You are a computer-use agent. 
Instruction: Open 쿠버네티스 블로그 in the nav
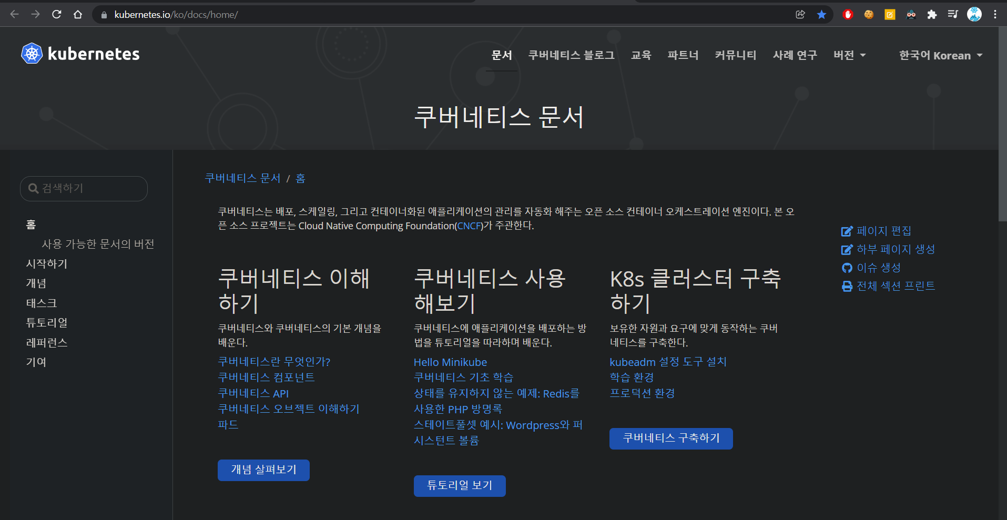pyautogui.click(x=572, y=55)
